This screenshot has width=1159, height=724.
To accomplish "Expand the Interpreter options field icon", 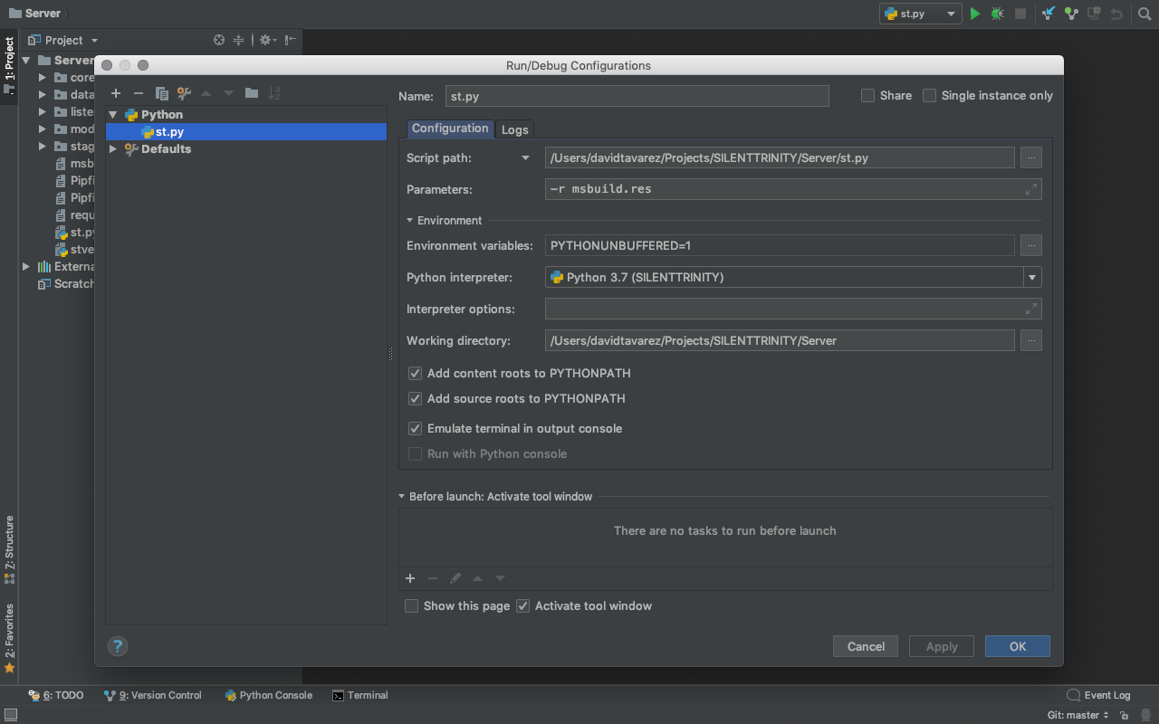I will tap(1030, 309).
